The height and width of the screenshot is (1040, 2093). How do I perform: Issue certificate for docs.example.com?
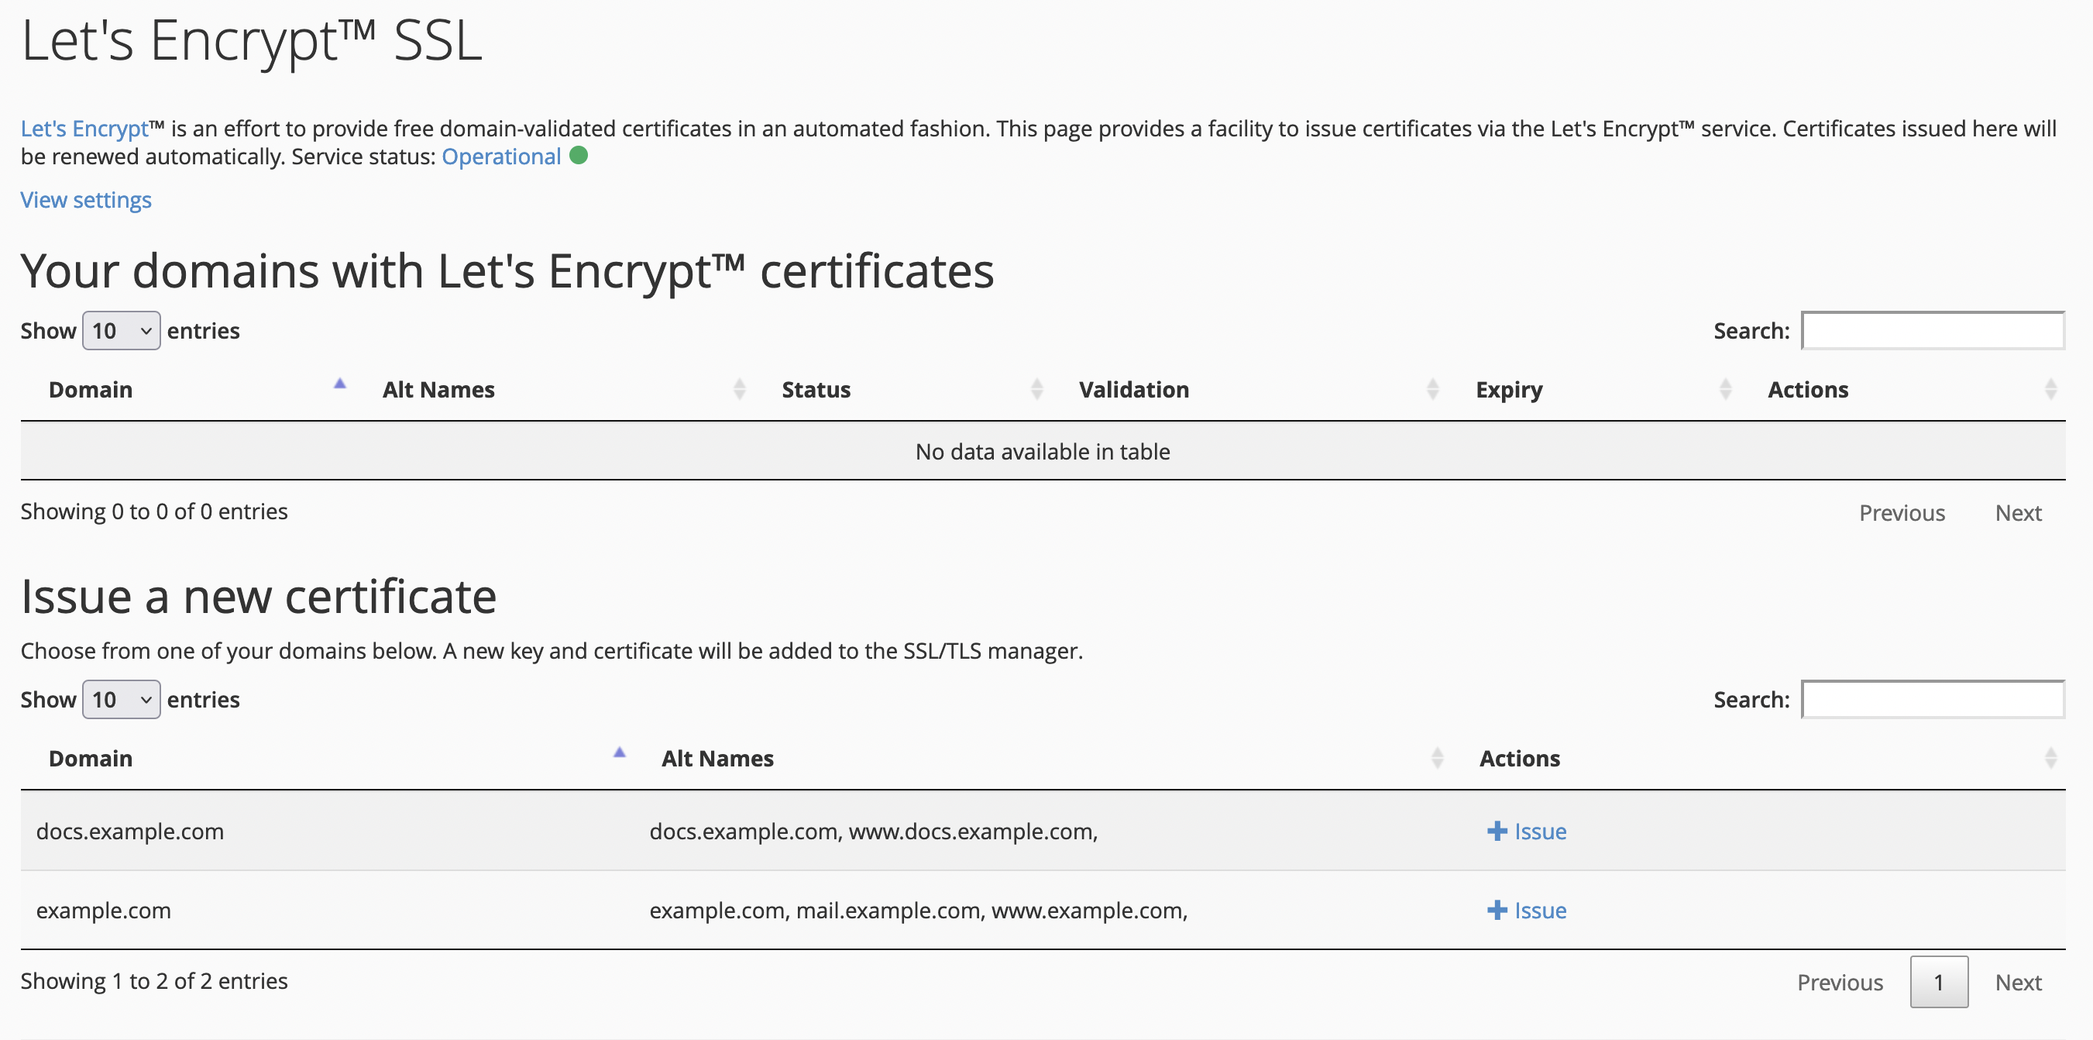1527,831
